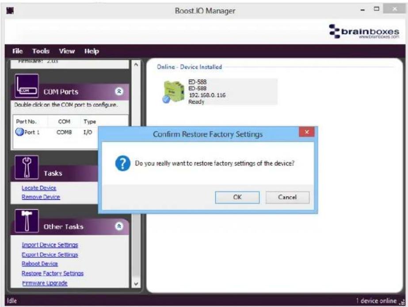The image size is (408, 307).
Task: Click the Import Device Settings link
Action: click(x=50, y=245)
